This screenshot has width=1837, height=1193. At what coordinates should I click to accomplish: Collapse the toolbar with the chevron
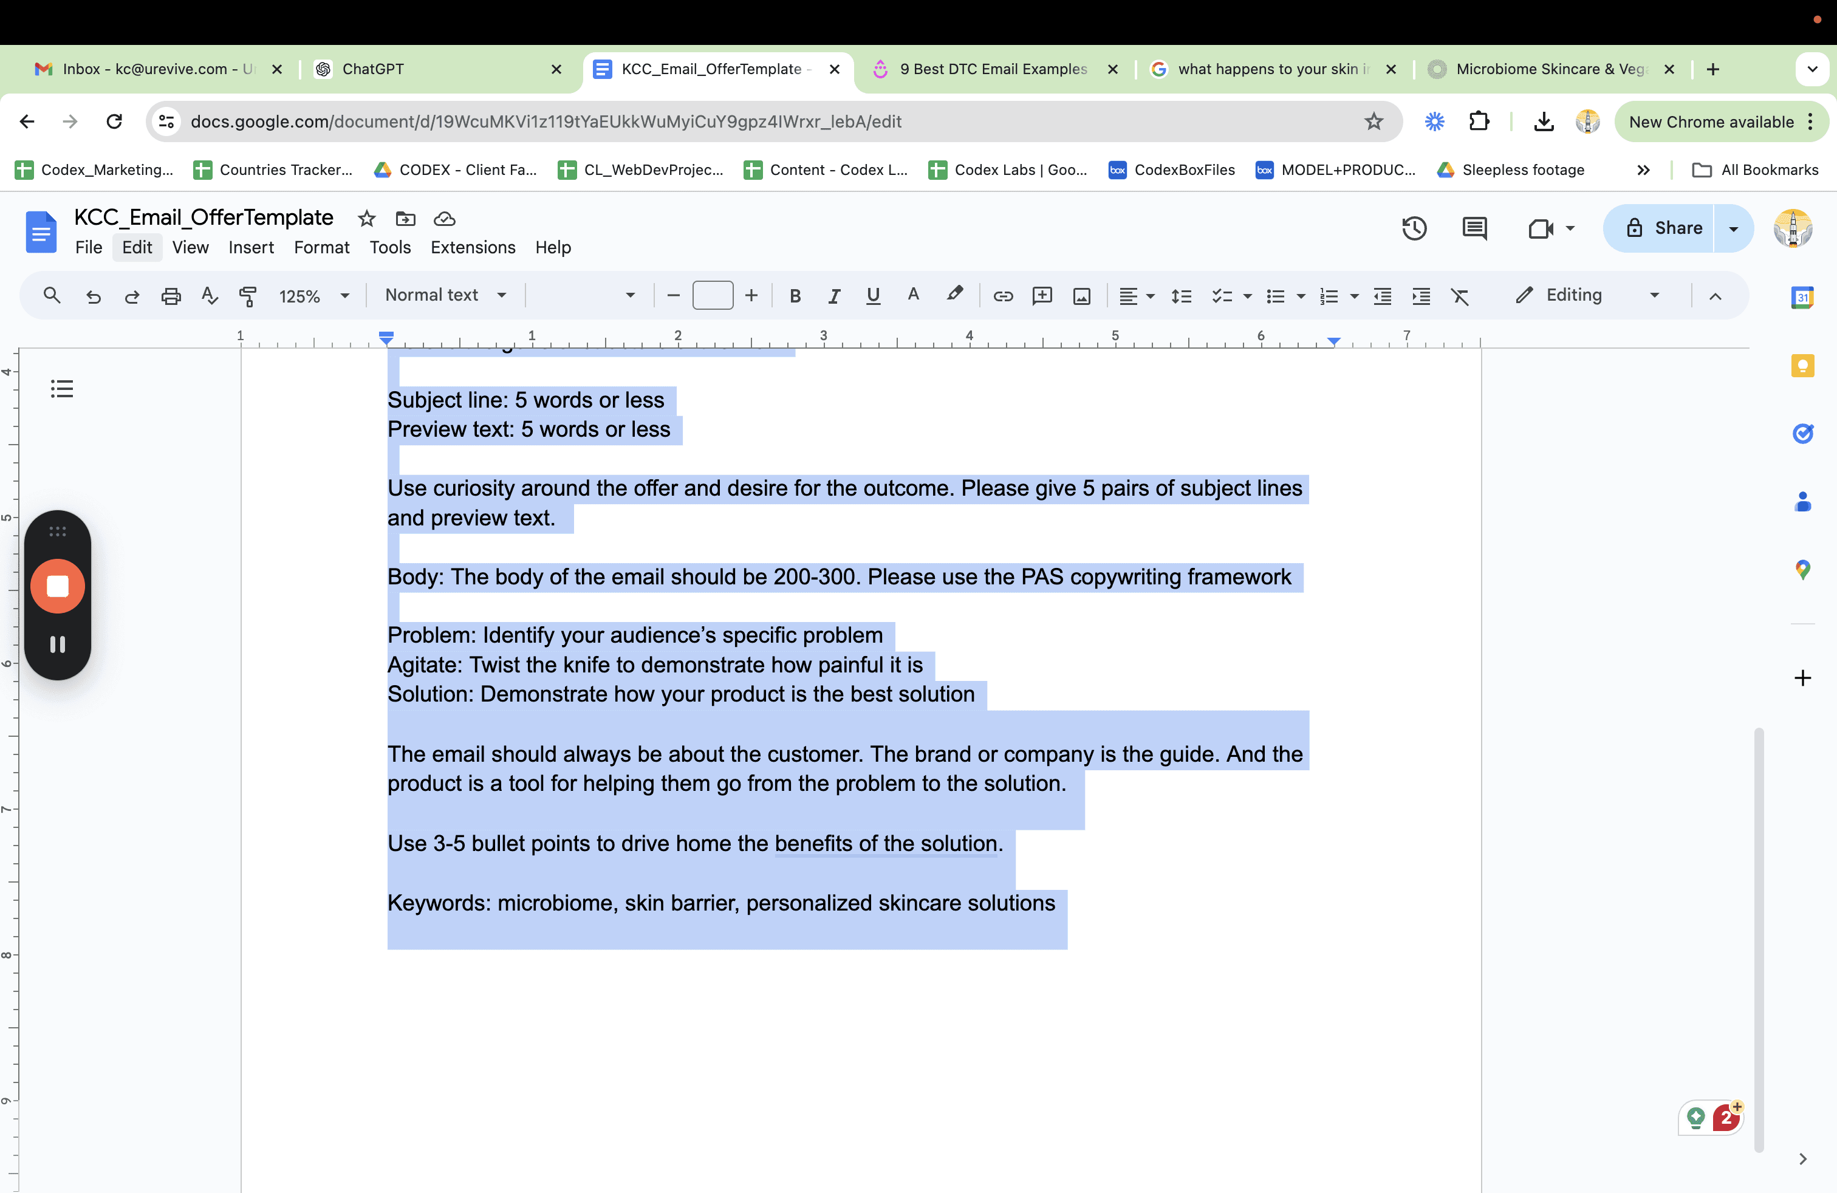pos(1715,296)
